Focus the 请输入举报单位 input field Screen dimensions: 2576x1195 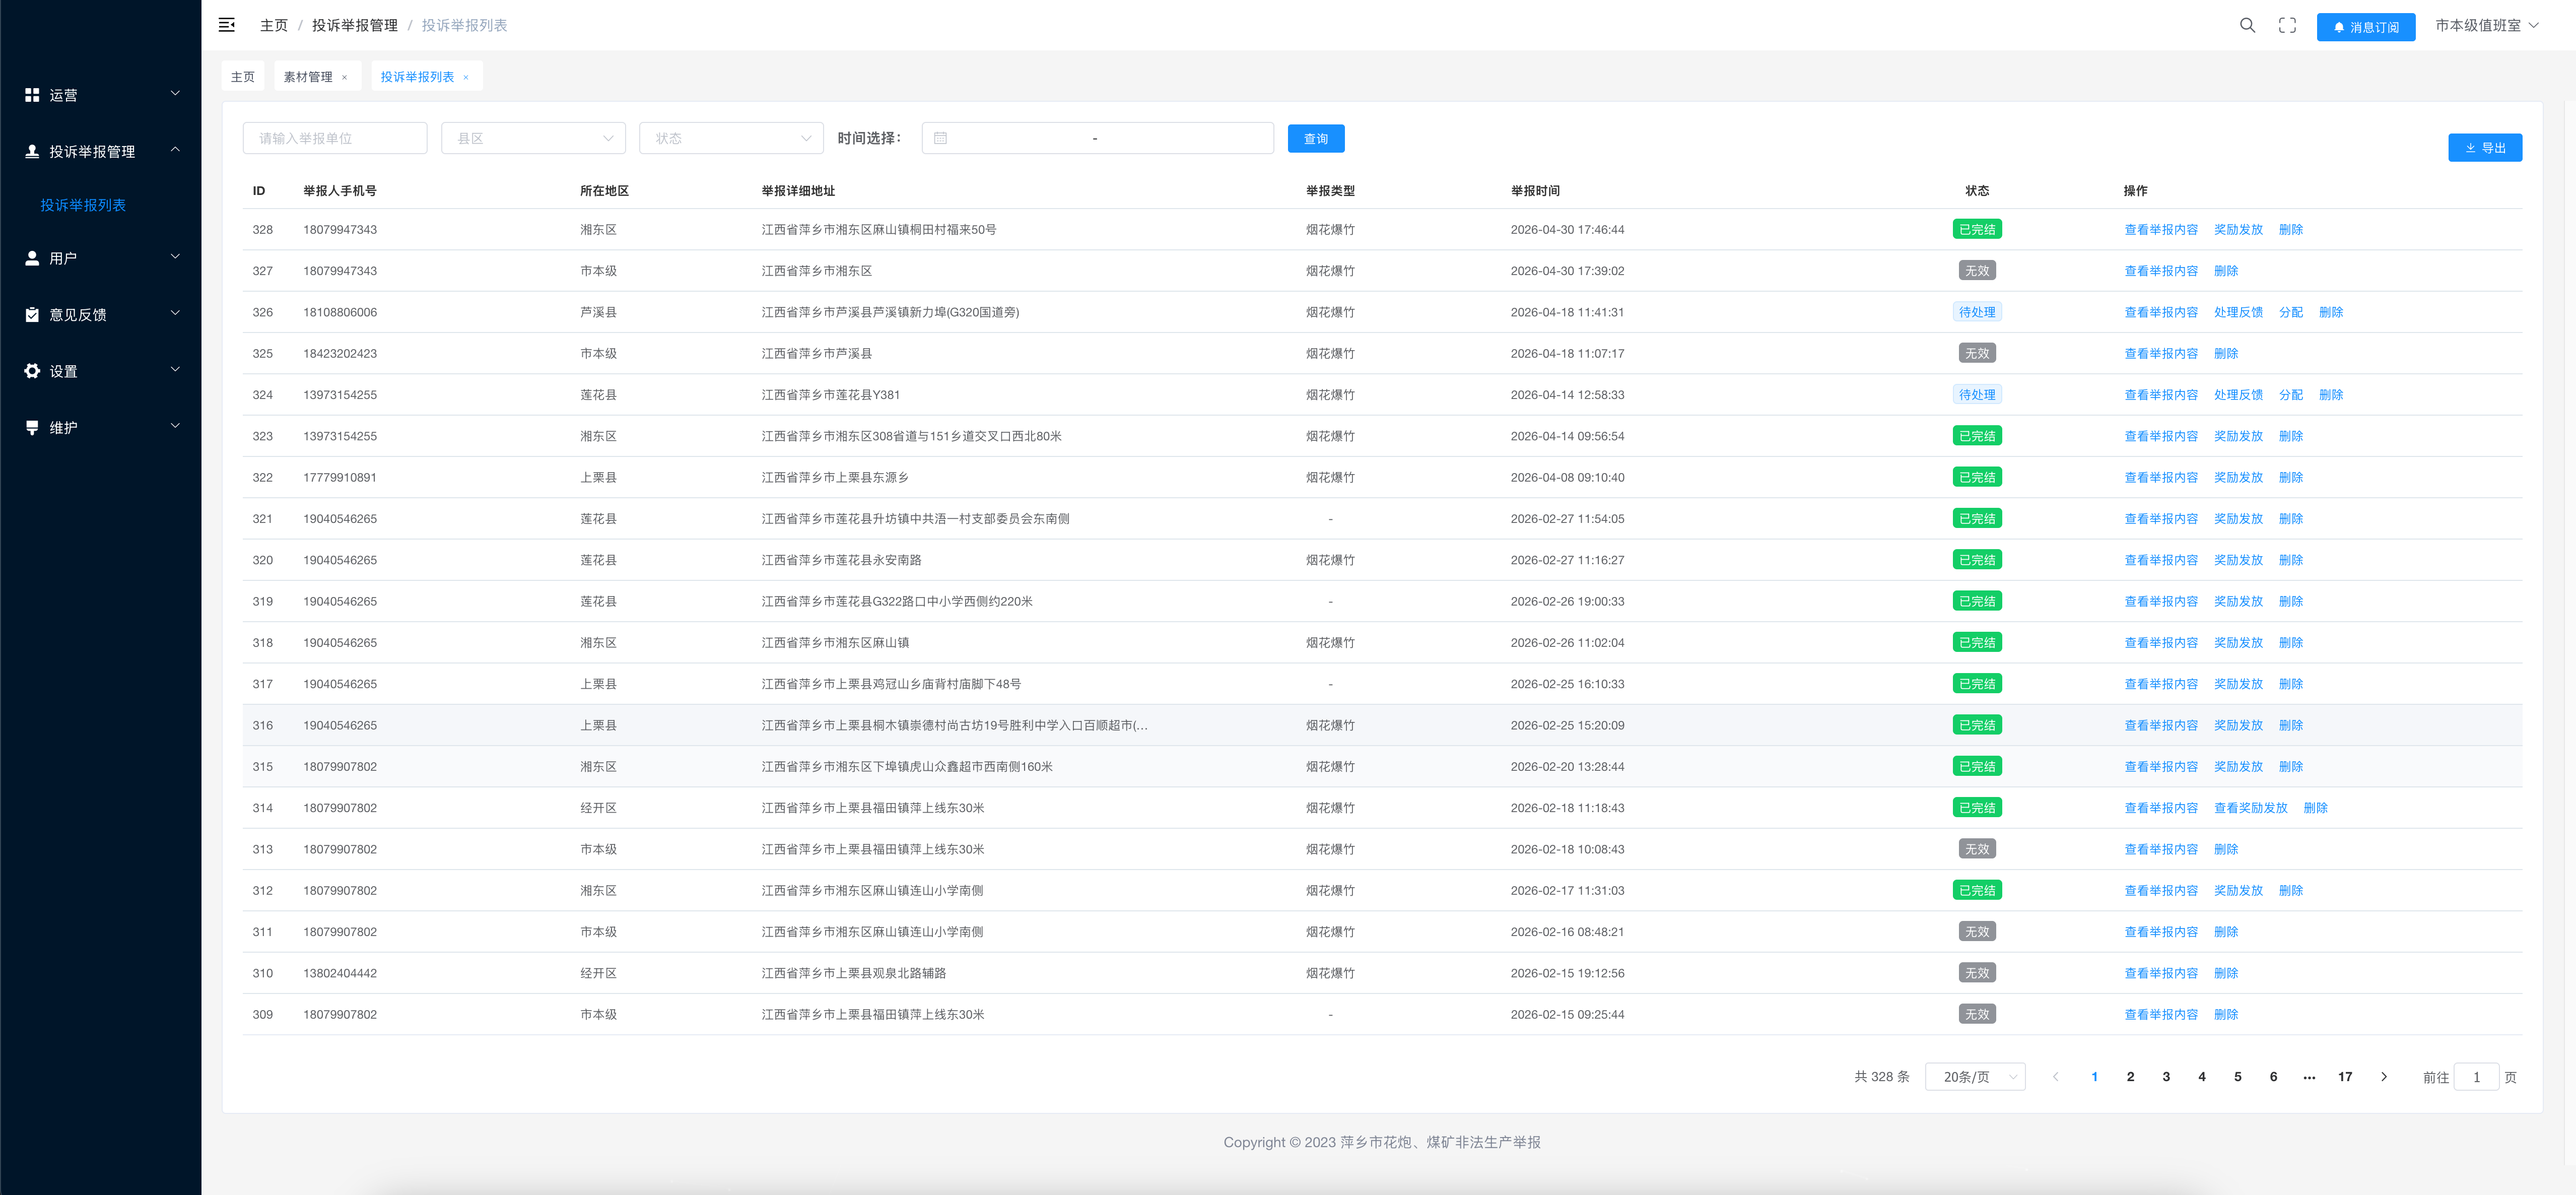[x=335, y=138]
